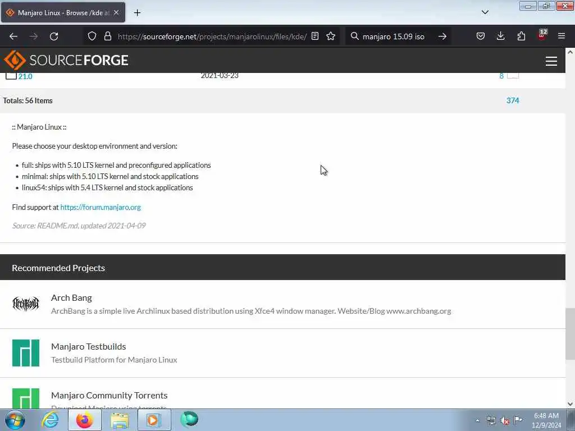Open the Manjaro Testbuilds project
This screenshot has width=575, height=431.
tap(88, 346)
